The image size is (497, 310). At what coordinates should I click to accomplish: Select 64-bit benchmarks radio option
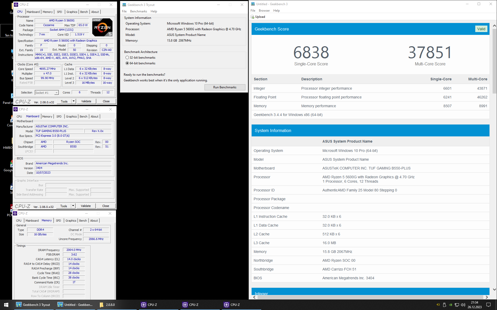127,63
